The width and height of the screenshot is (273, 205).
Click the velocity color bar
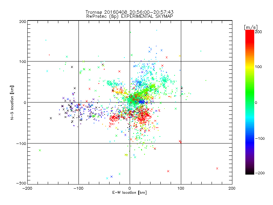[x=250, y=102]
